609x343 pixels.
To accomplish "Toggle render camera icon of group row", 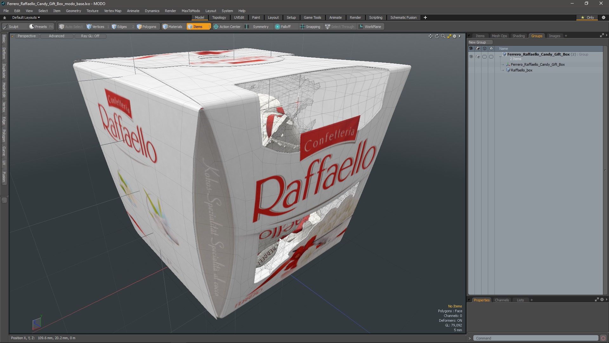I will tap(478, 57).
